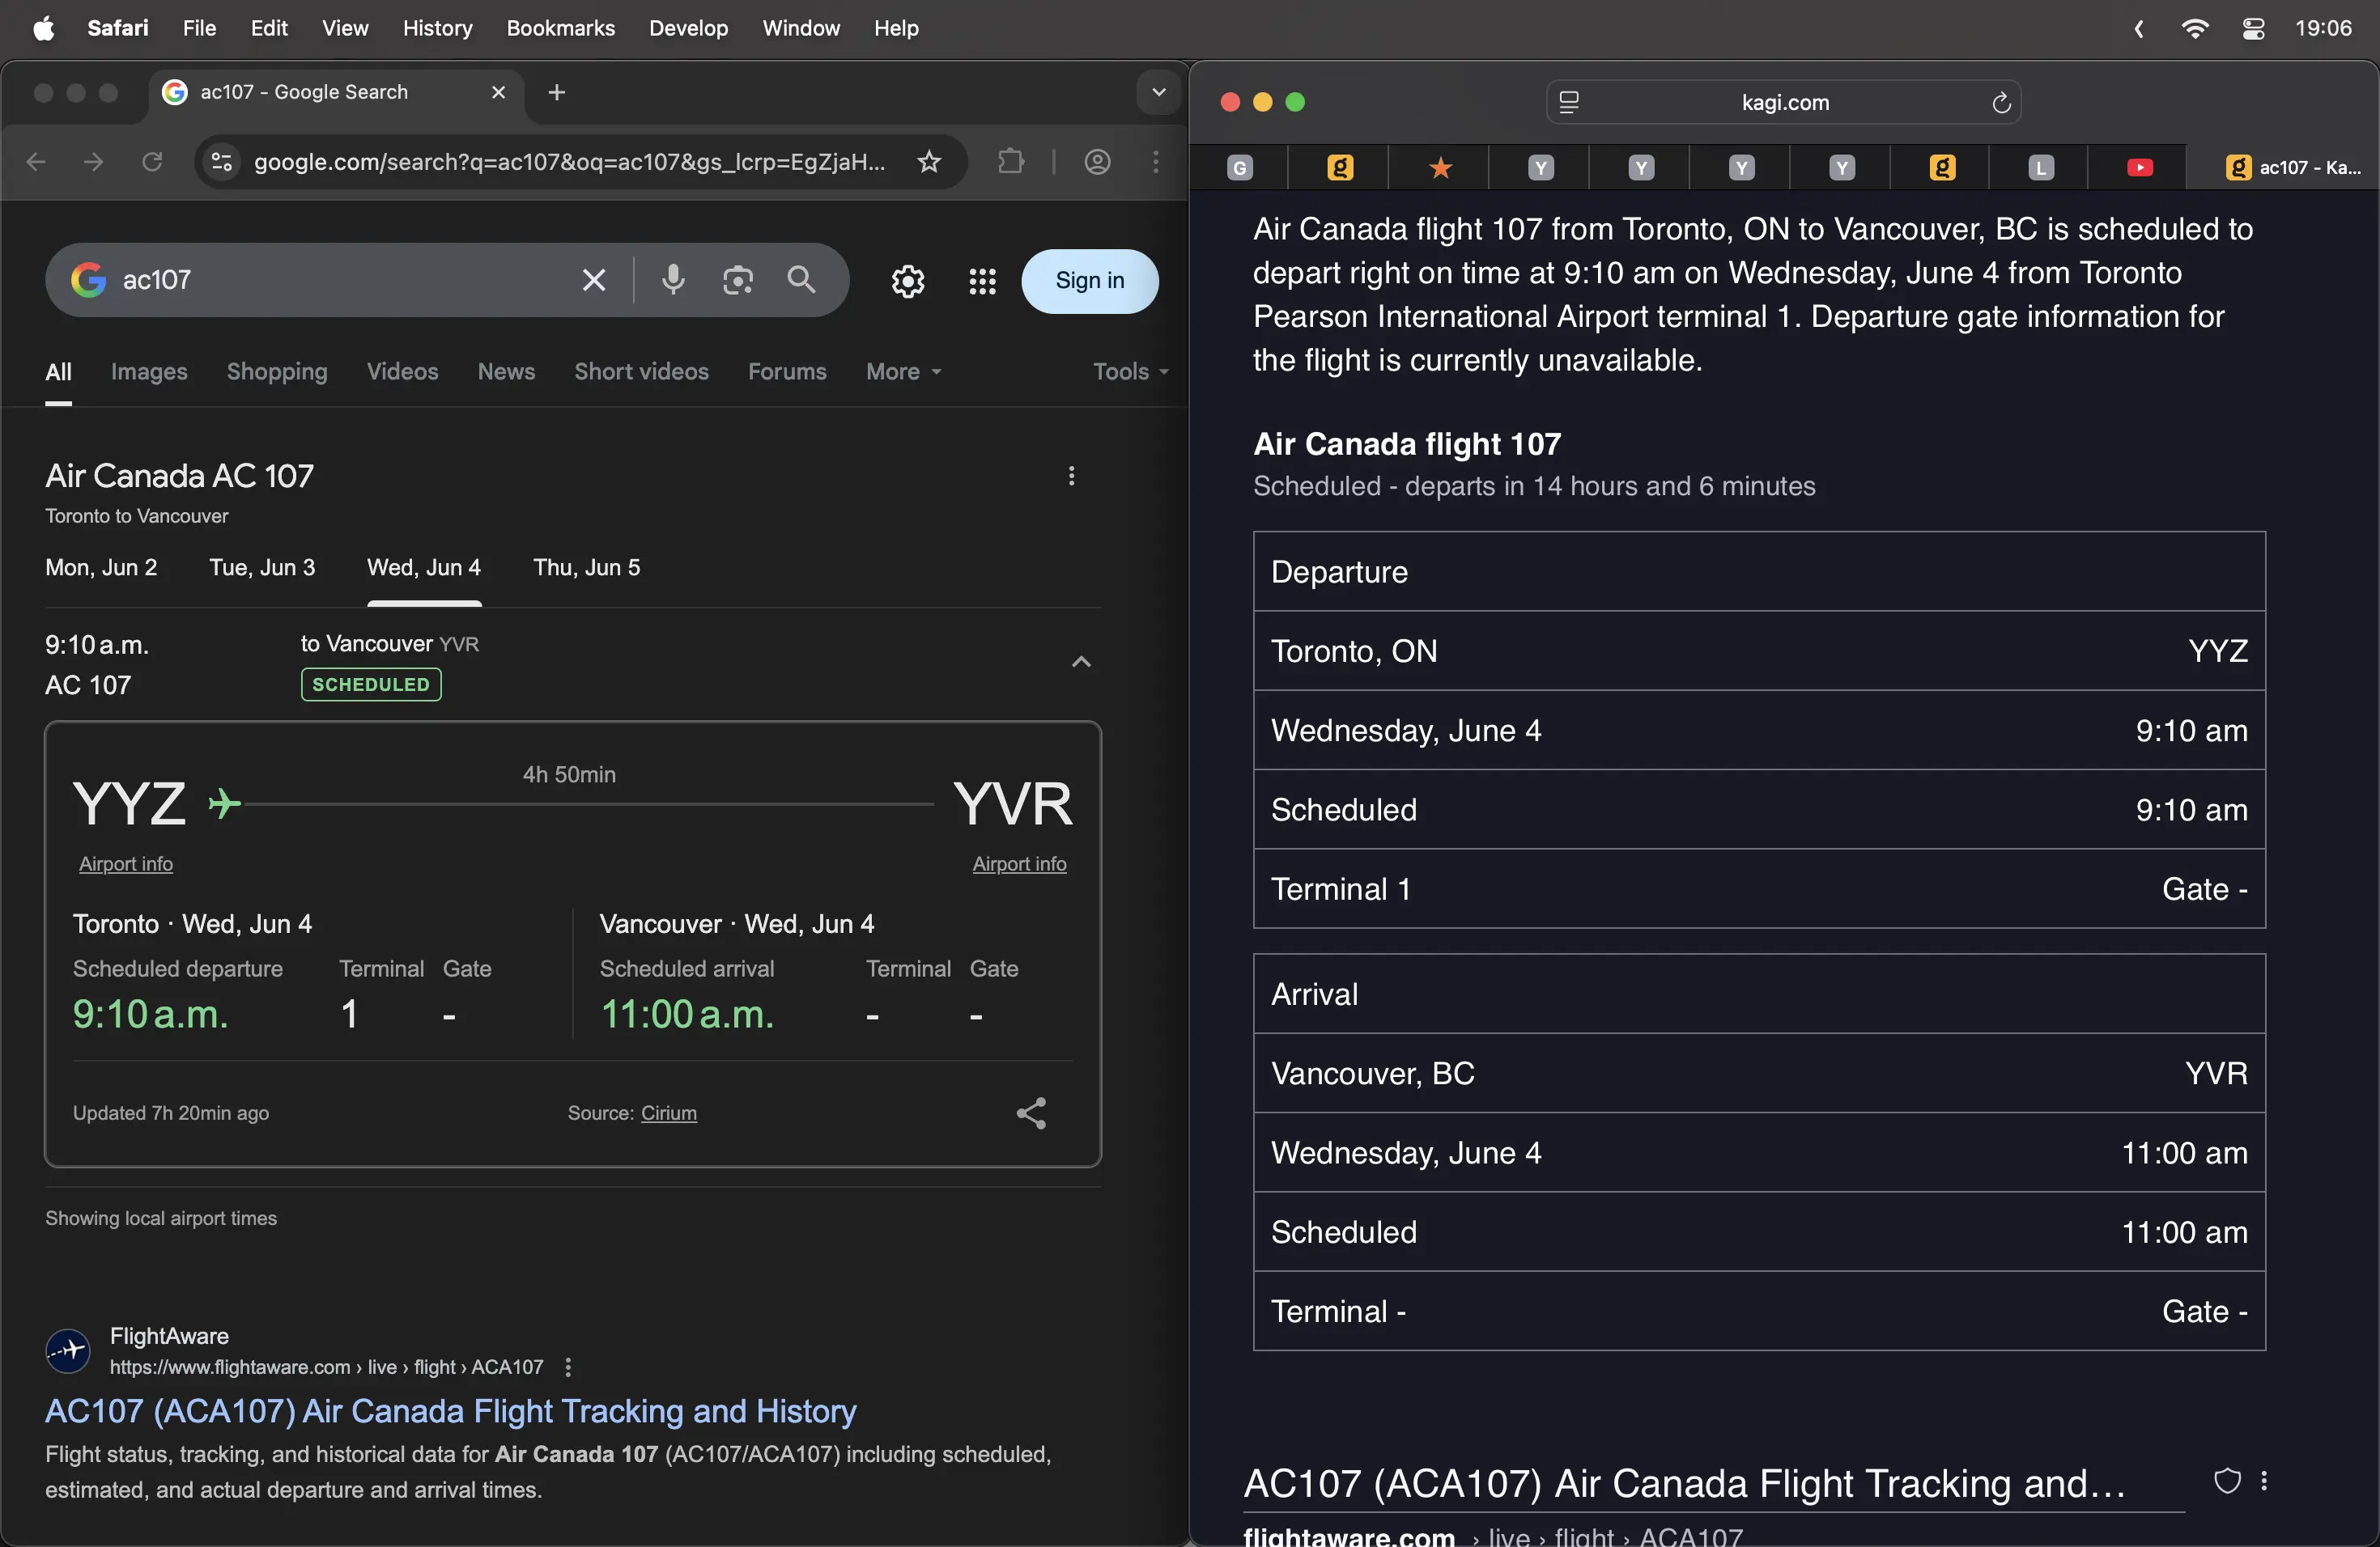Screen dimensions: 2380x1547
Task: Open Google quick settings gear
Action: coord(907,282)
